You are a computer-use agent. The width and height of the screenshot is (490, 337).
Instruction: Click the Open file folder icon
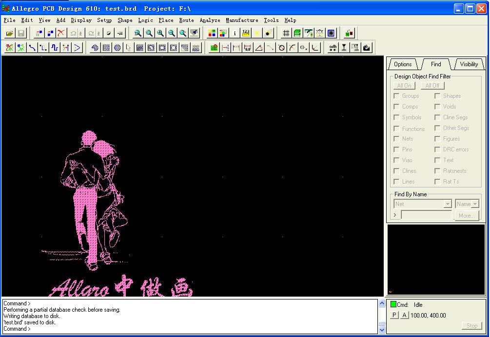point(10,33)
